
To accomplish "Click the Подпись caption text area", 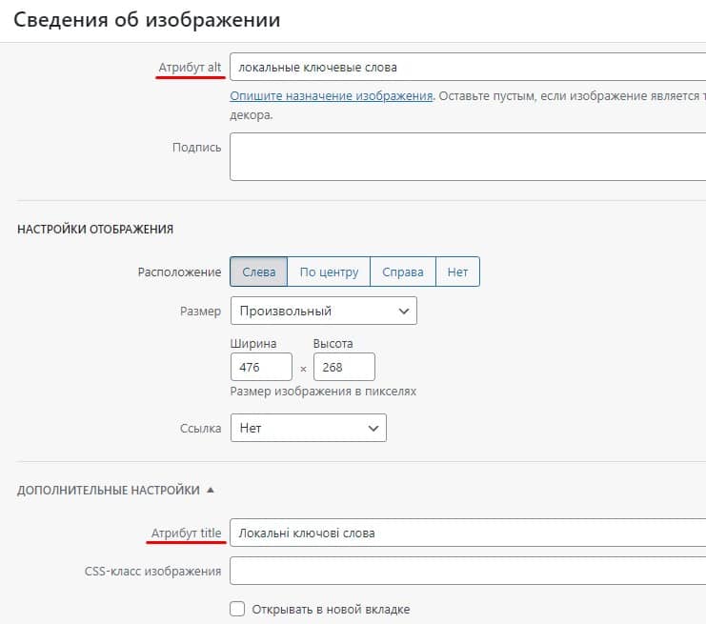I will (467, 156).
